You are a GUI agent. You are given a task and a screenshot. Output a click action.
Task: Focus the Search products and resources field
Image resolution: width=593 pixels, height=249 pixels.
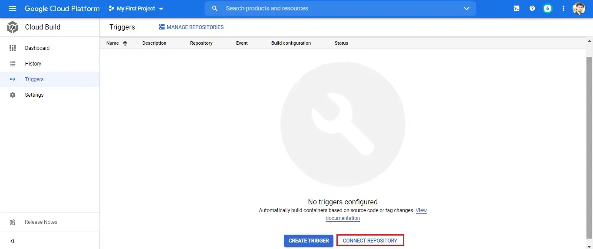[340, 9]
